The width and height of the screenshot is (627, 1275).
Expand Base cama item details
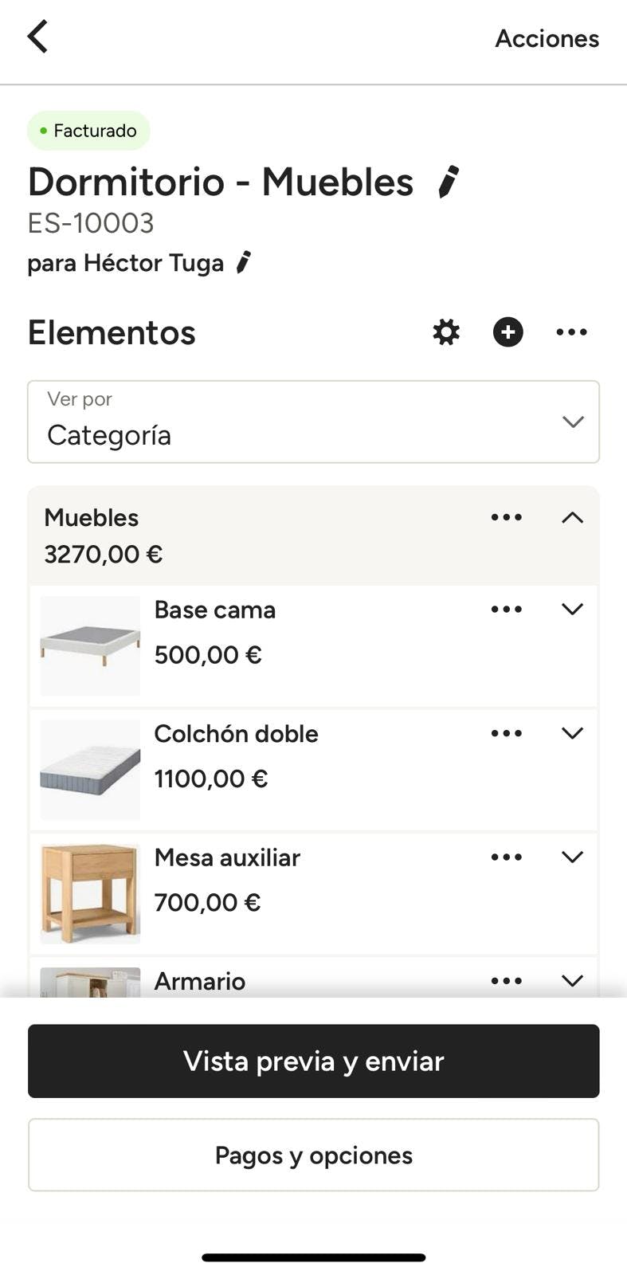(x=572, y=610)
